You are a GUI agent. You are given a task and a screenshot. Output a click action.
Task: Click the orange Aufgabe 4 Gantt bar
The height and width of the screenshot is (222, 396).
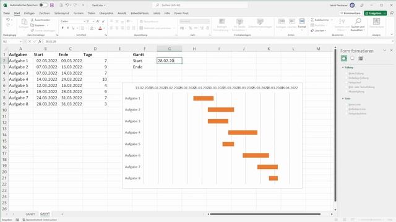[243, 133]
